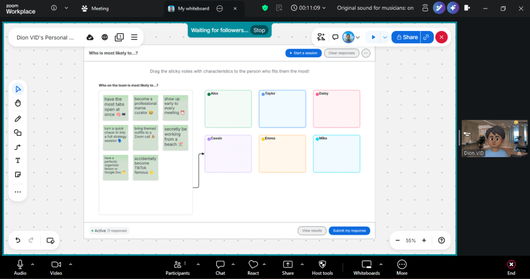Open the help question mark
This screenshot has width=530, height=279.
pyautogui.click(x=441, y=240)
